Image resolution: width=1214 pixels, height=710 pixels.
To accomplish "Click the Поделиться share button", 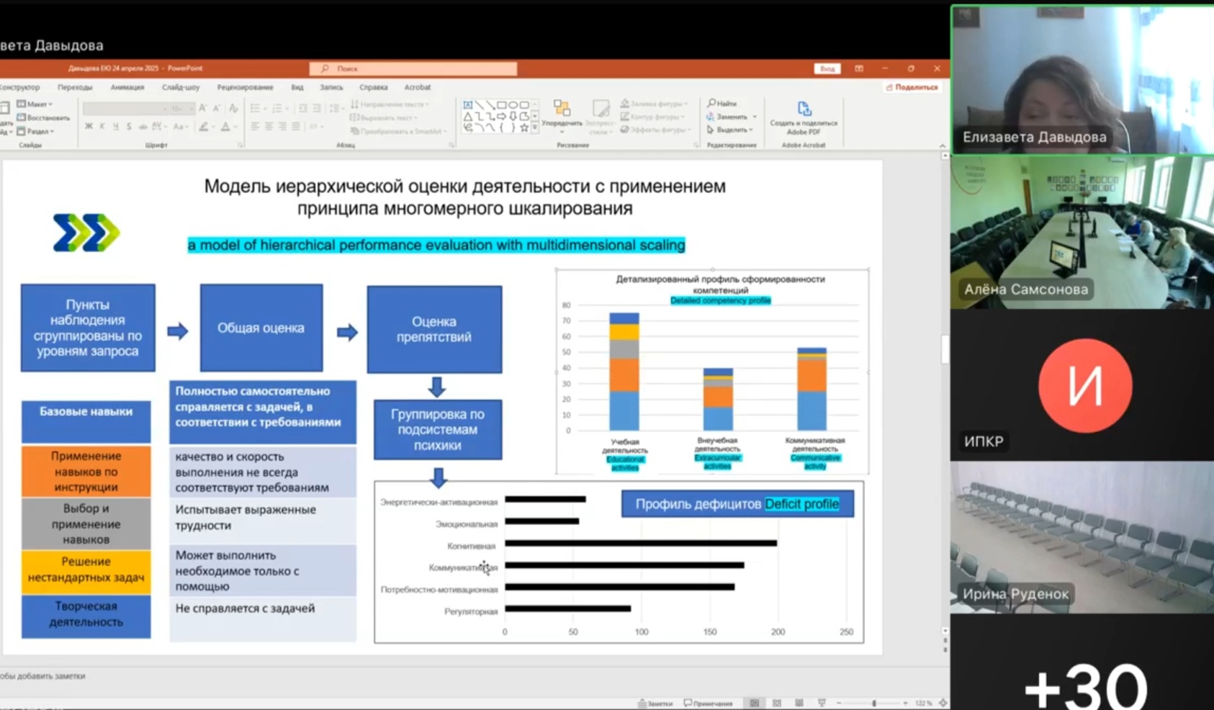I will [912, 87].
